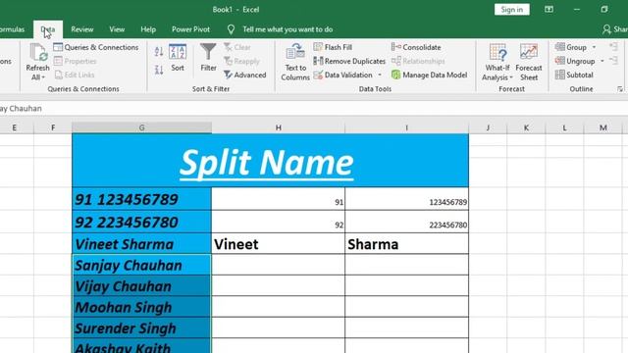Open the View tab
The height and width of the screenshot is (353, 628).
click(117, 29)
